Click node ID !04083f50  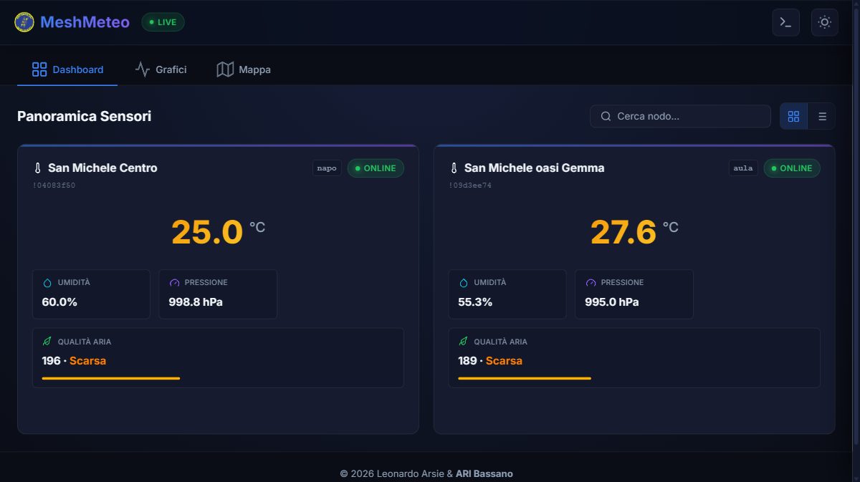(x=54, y=185)
